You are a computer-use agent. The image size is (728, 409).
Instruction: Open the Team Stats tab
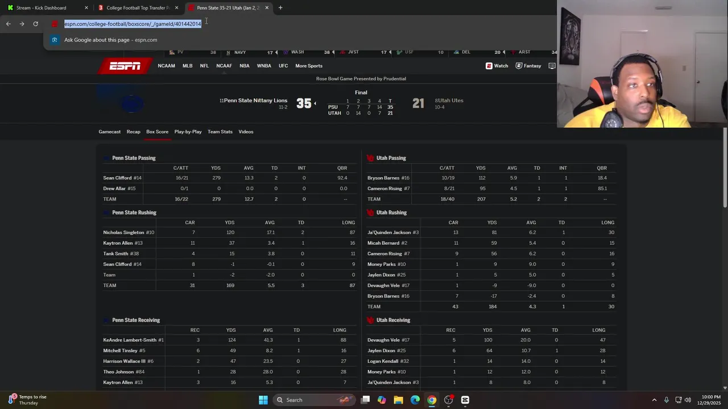[x=220, y=132]
